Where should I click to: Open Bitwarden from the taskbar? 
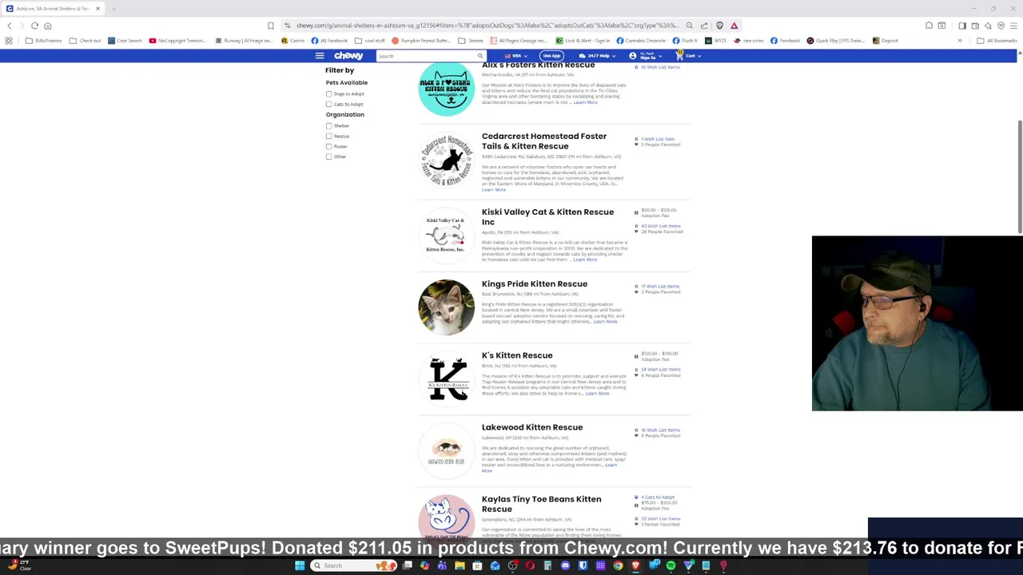click(x=583, y=565)
